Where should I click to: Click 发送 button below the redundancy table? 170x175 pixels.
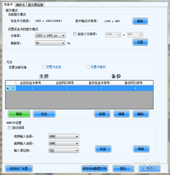(x=44, y=114)
